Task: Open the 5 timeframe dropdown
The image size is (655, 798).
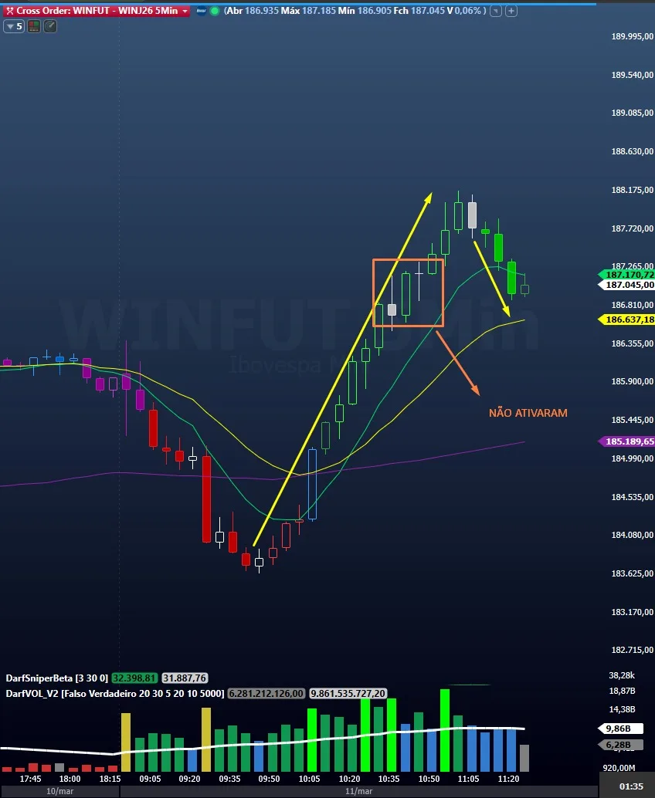Action: (14, 26)
